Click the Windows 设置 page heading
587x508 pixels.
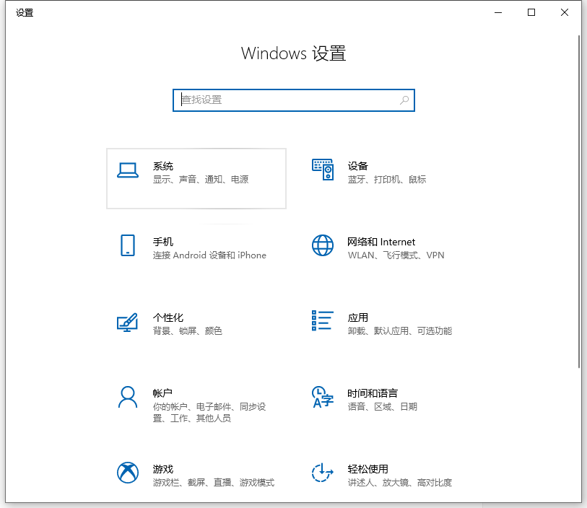[293, 53]
